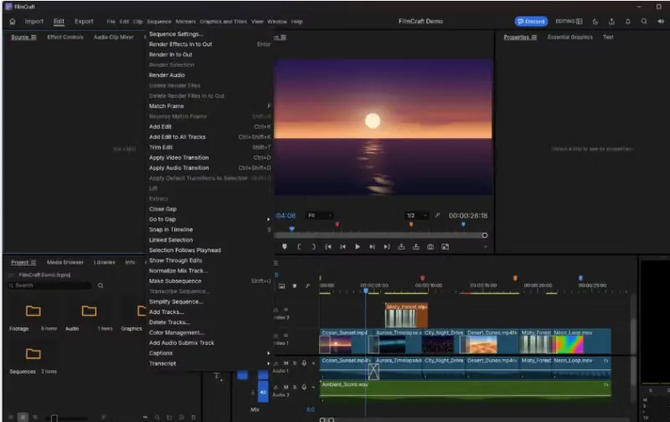Click the share upload icon in the top bar

click(611, 22)
